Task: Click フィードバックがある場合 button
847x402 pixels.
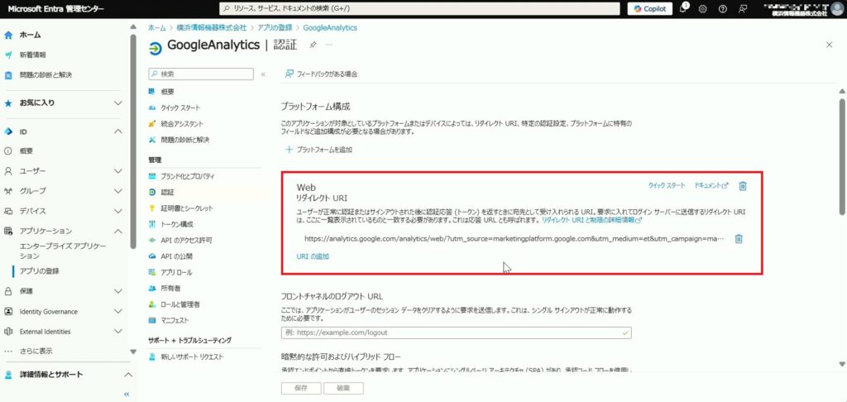Action: [322, 74]
